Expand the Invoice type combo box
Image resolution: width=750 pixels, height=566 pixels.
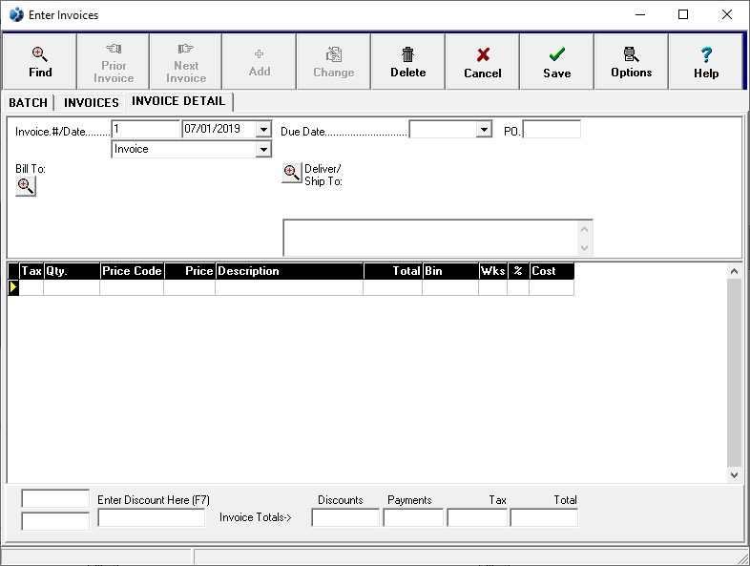(x=263, y=150)
